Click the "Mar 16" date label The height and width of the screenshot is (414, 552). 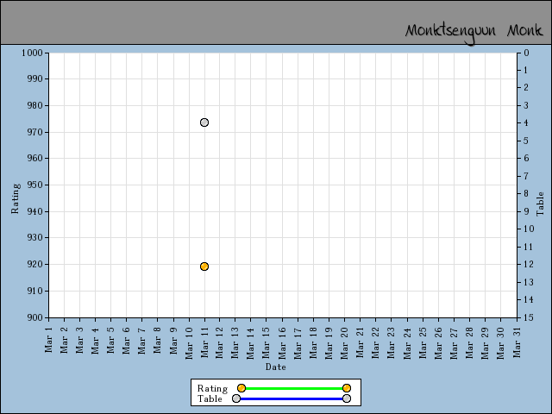[x=282, y=342]
